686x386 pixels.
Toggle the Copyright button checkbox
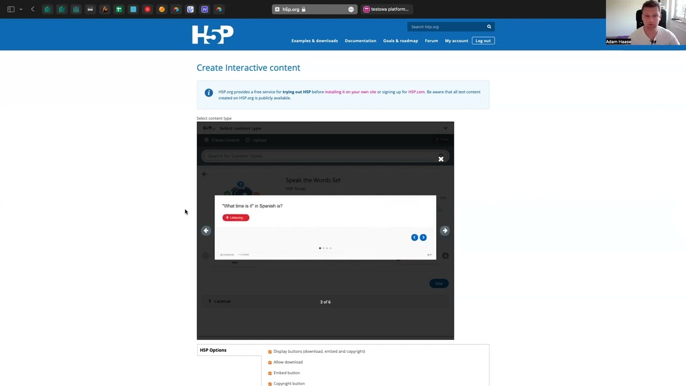tap(270, 384)
